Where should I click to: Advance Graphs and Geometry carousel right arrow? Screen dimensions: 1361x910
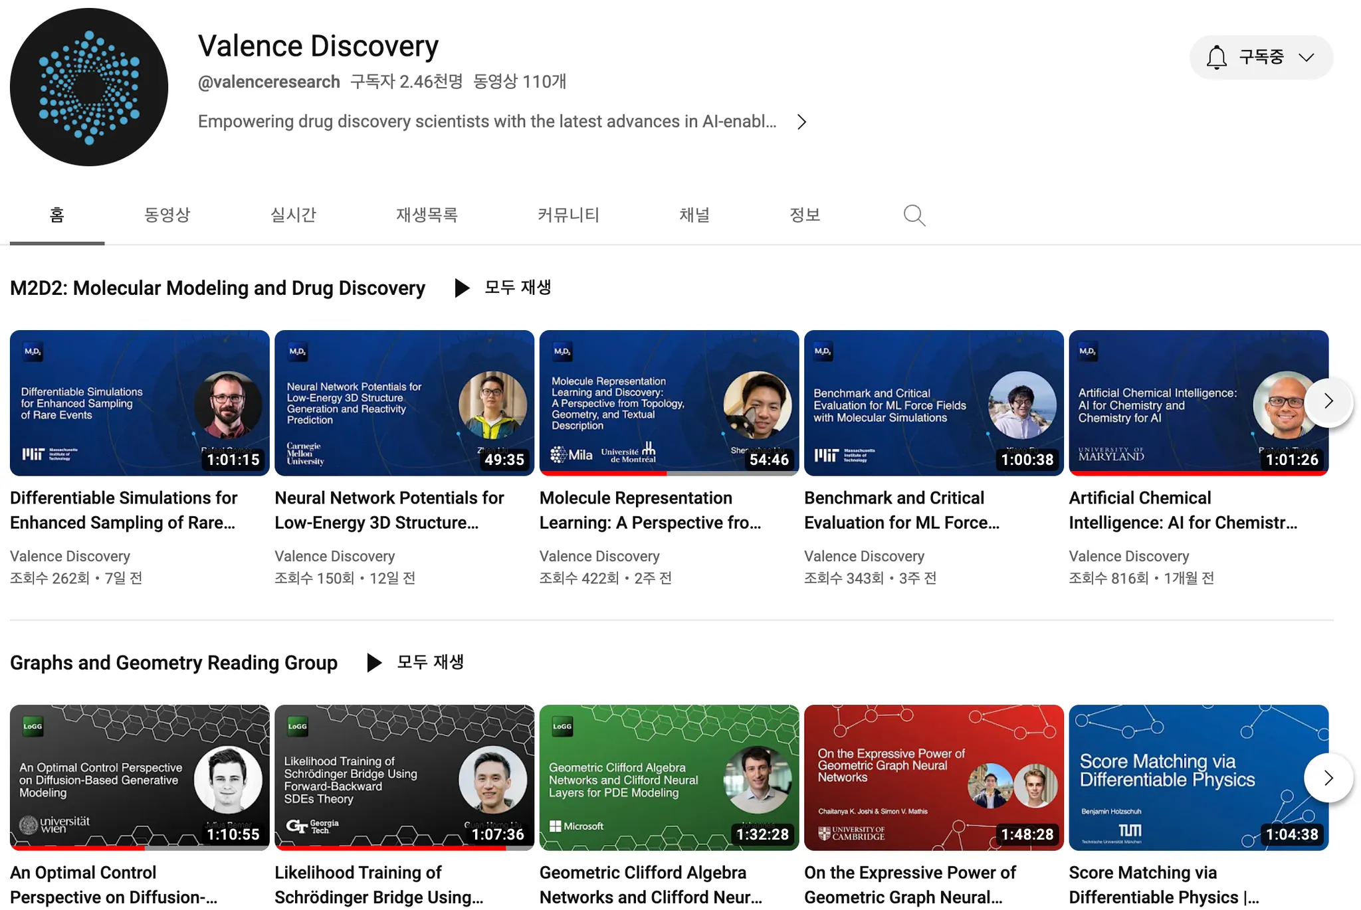(x=1328, y=778)
